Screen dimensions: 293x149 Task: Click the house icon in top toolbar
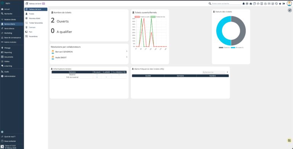(251, 3)
